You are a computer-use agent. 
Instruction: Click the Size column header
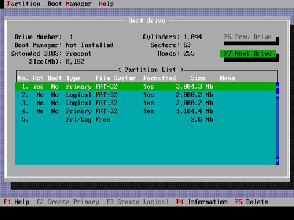[198, 78]
